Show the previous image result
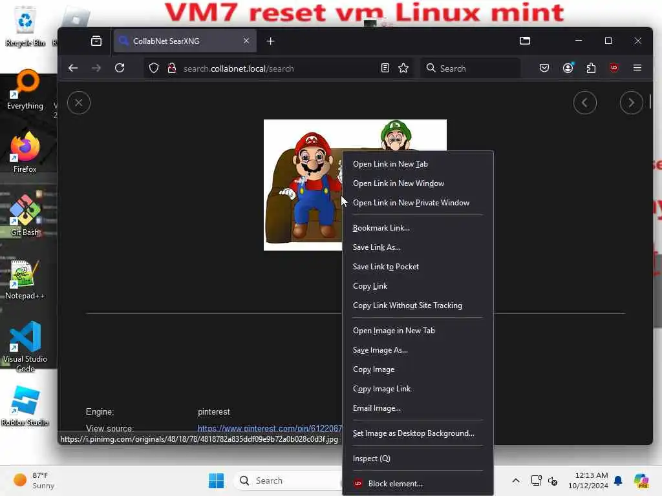The width and height of the screenshot is (662, 496). click(584, 103)
